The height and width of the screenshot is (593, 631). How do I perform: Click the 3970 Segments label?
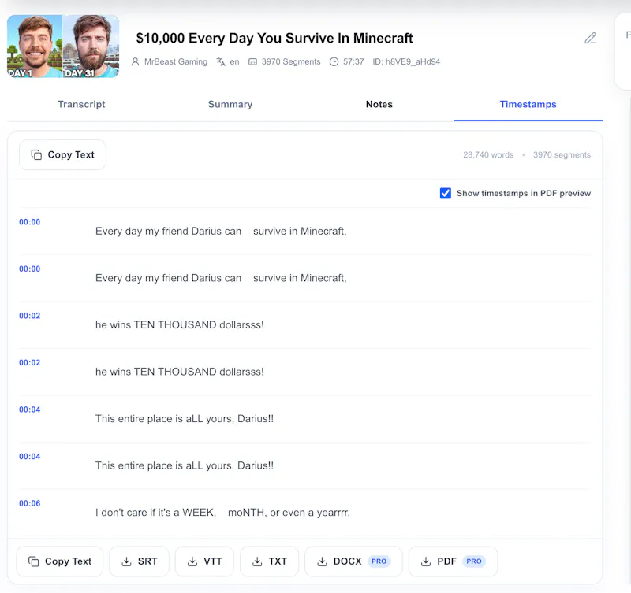pyautogui.click(x=291, y=61)
